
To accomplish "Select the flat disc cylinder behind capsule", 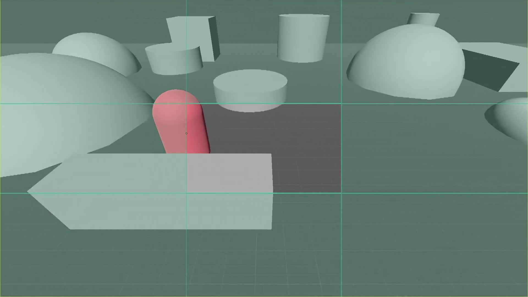I will tap(250, 82).
